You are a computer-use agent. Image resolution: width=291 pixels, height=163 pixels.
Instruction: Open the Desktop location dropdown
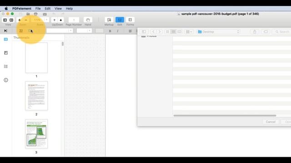[x=218, y=32]
